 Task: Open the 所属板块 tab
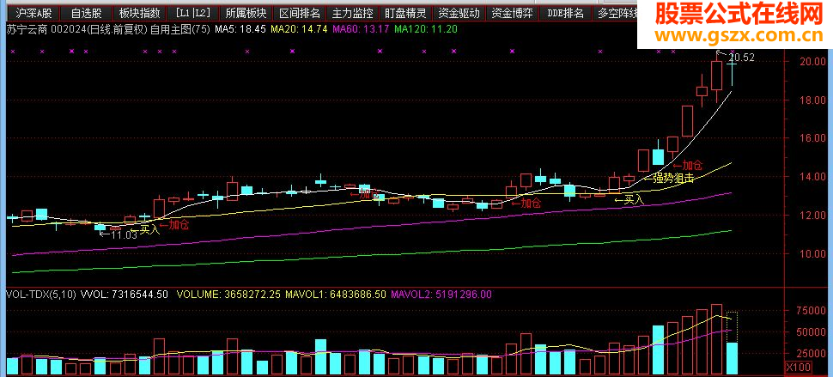tap(246, 13)
